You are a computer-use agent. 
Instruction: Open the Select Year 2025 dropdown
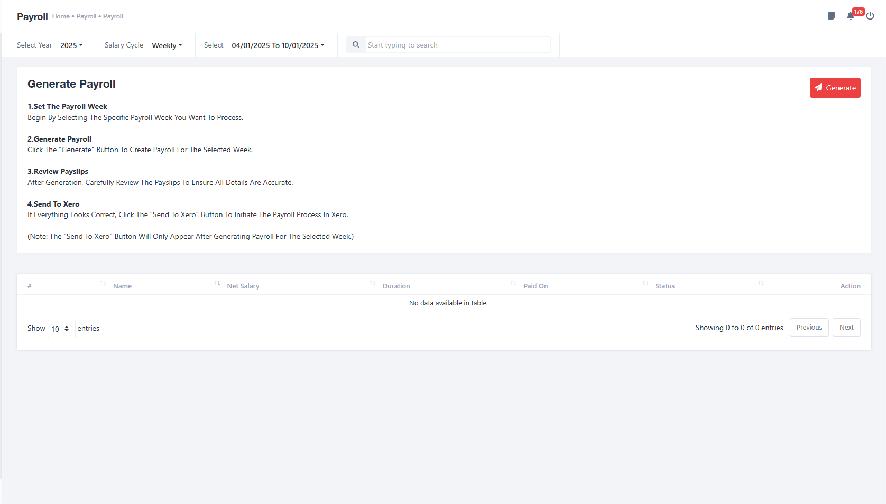(71, 45)
